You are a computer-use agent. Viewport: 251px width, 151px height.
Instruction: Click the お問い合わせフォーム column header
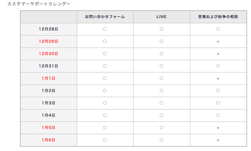pyautogui.click(x=105, y=17)
